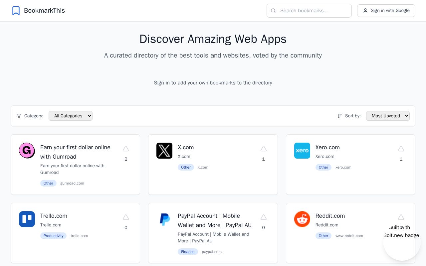Click the xero.com domain text
This screenshot has width=426, height=266.
pos(343,167)
